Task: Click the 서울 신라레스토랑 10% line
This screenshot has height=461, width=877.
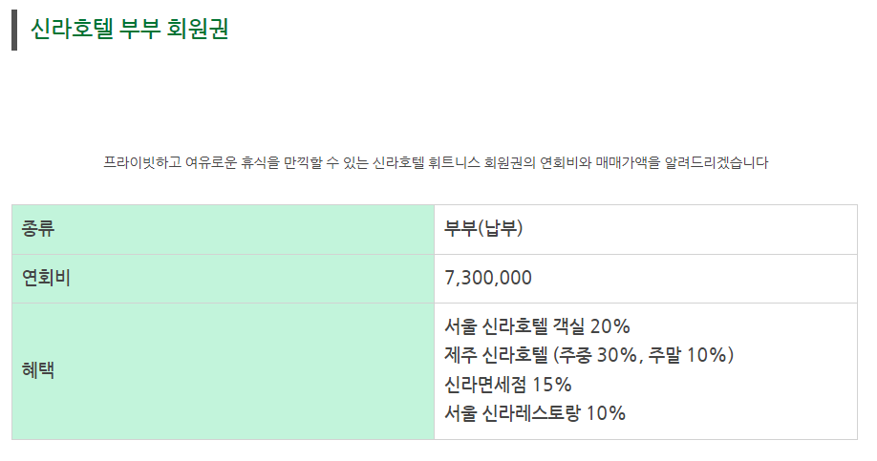Action: pyautogui.click(x=535, y=413)
